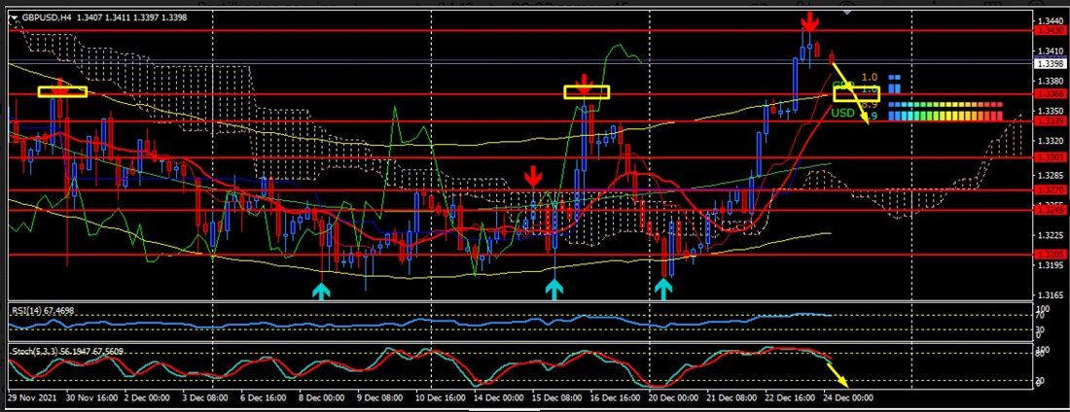
Task: Click the cyan up arrow at 20 Dec
Action: (x=663, y=289)
